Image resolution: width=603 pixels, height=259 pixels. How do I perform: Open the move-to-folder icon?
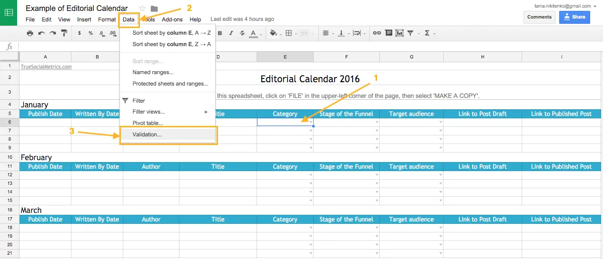point(154,9)
